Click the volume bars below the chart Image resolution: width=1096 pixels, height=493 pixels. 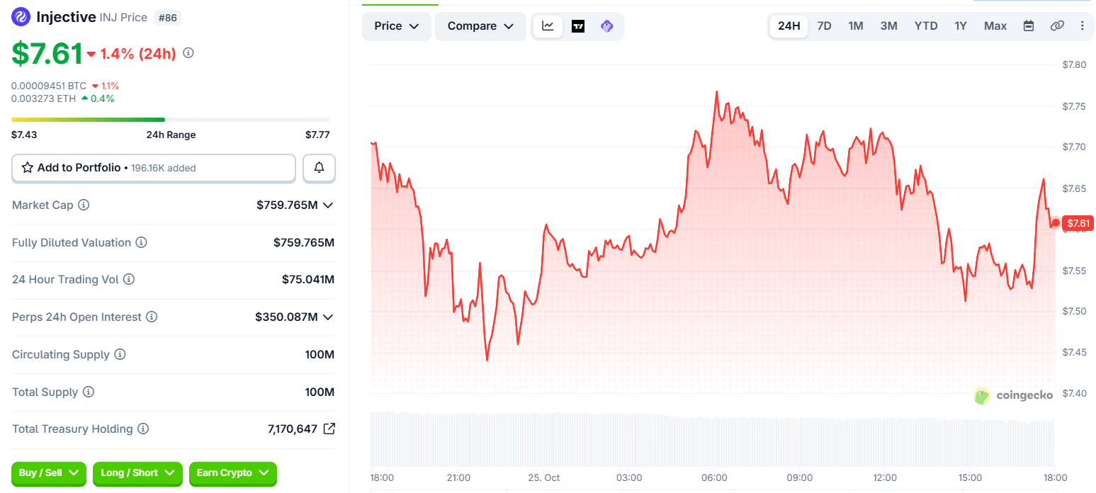coord(712,438)
